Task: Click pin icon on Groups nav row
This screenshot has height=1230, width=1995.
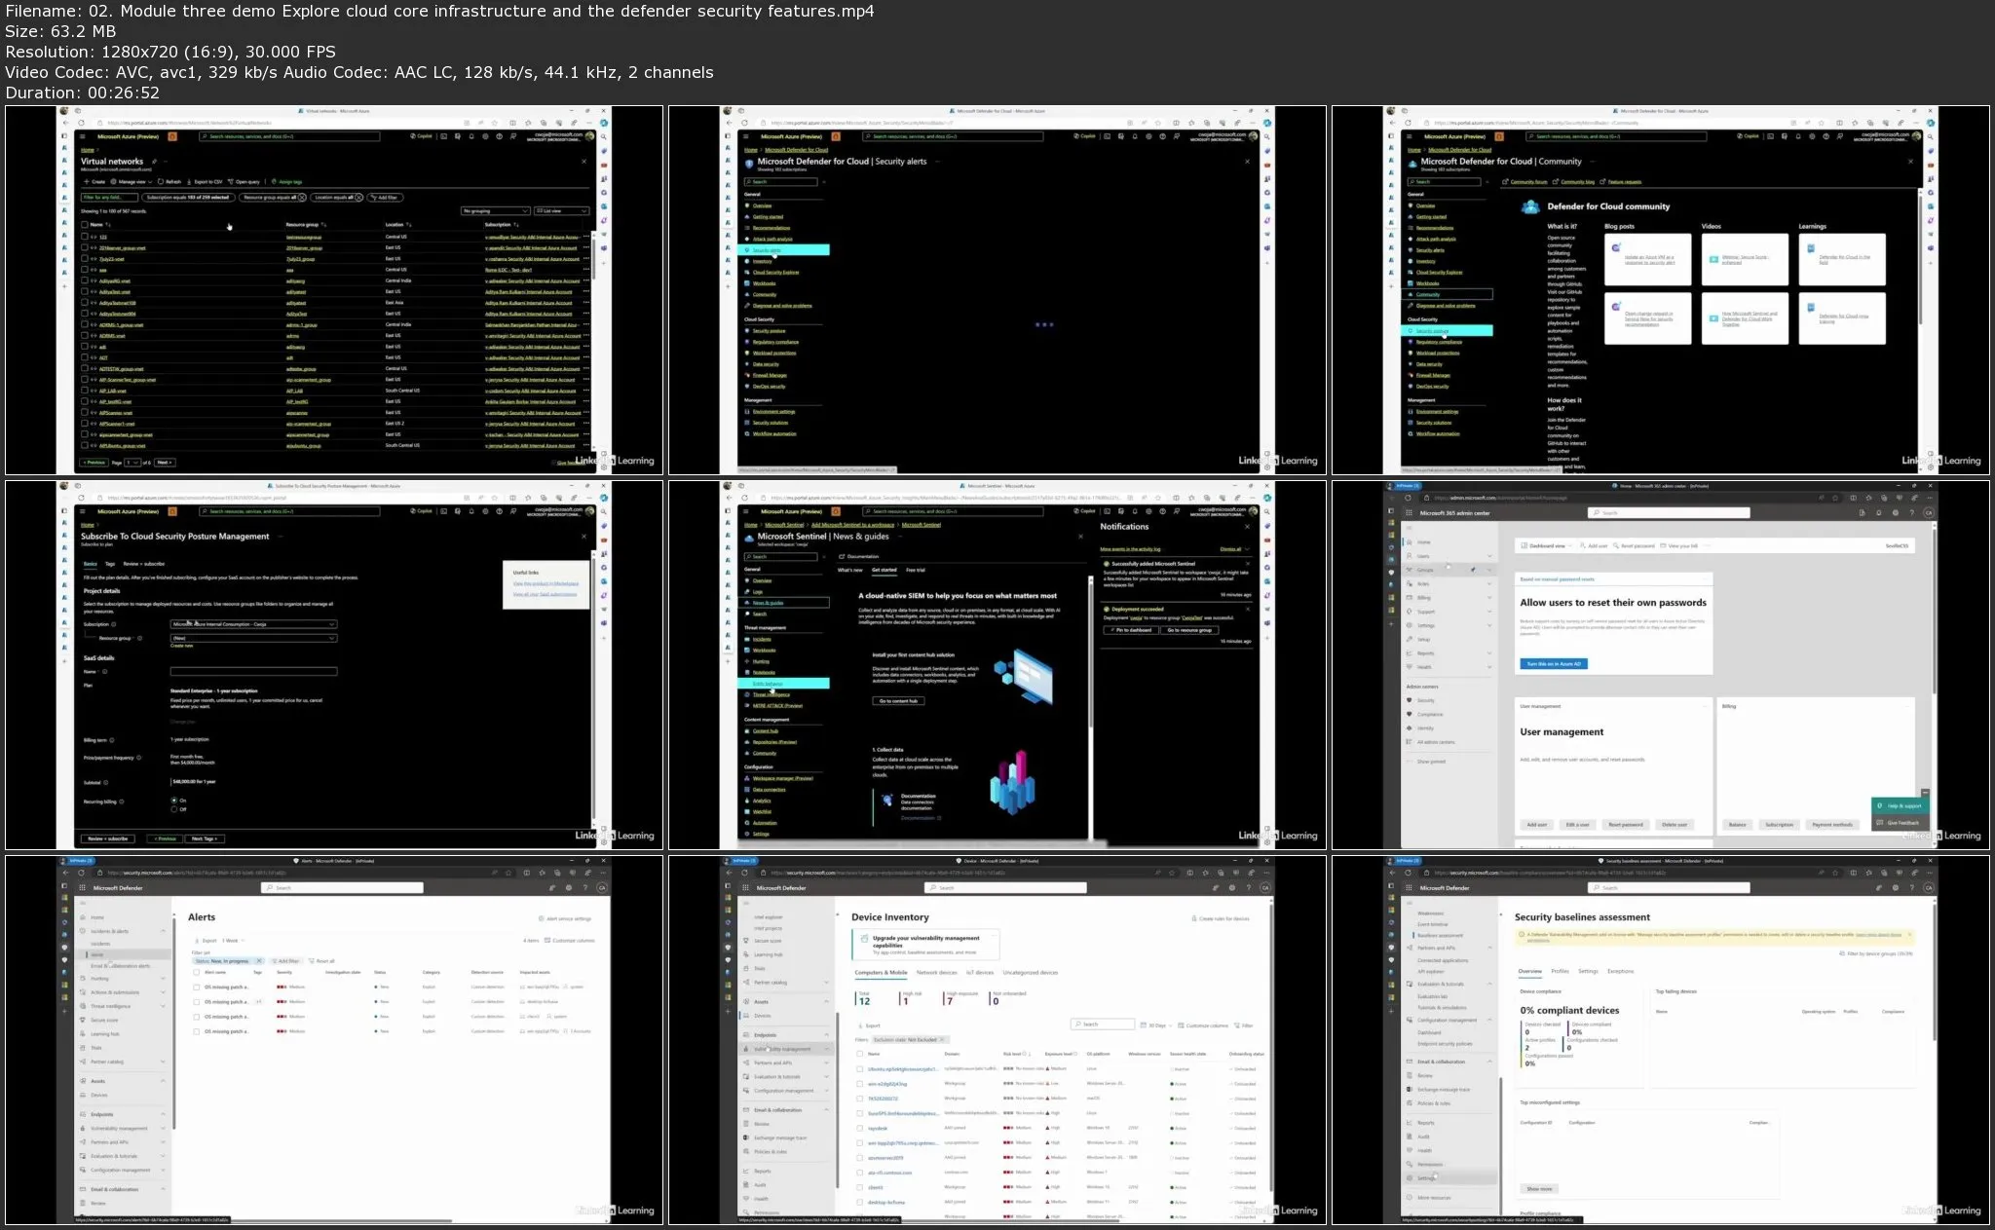Action: (x=1473, y=570)
